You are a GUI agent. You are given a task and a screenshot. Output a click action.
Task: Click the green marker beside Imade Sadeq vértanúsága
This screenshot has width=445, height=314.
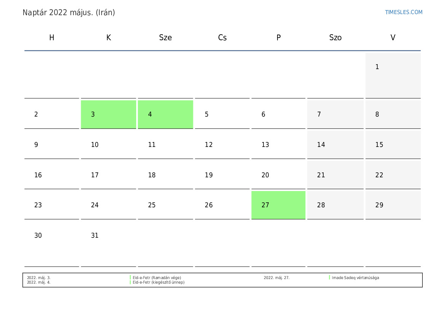click(x=330, y=278)
